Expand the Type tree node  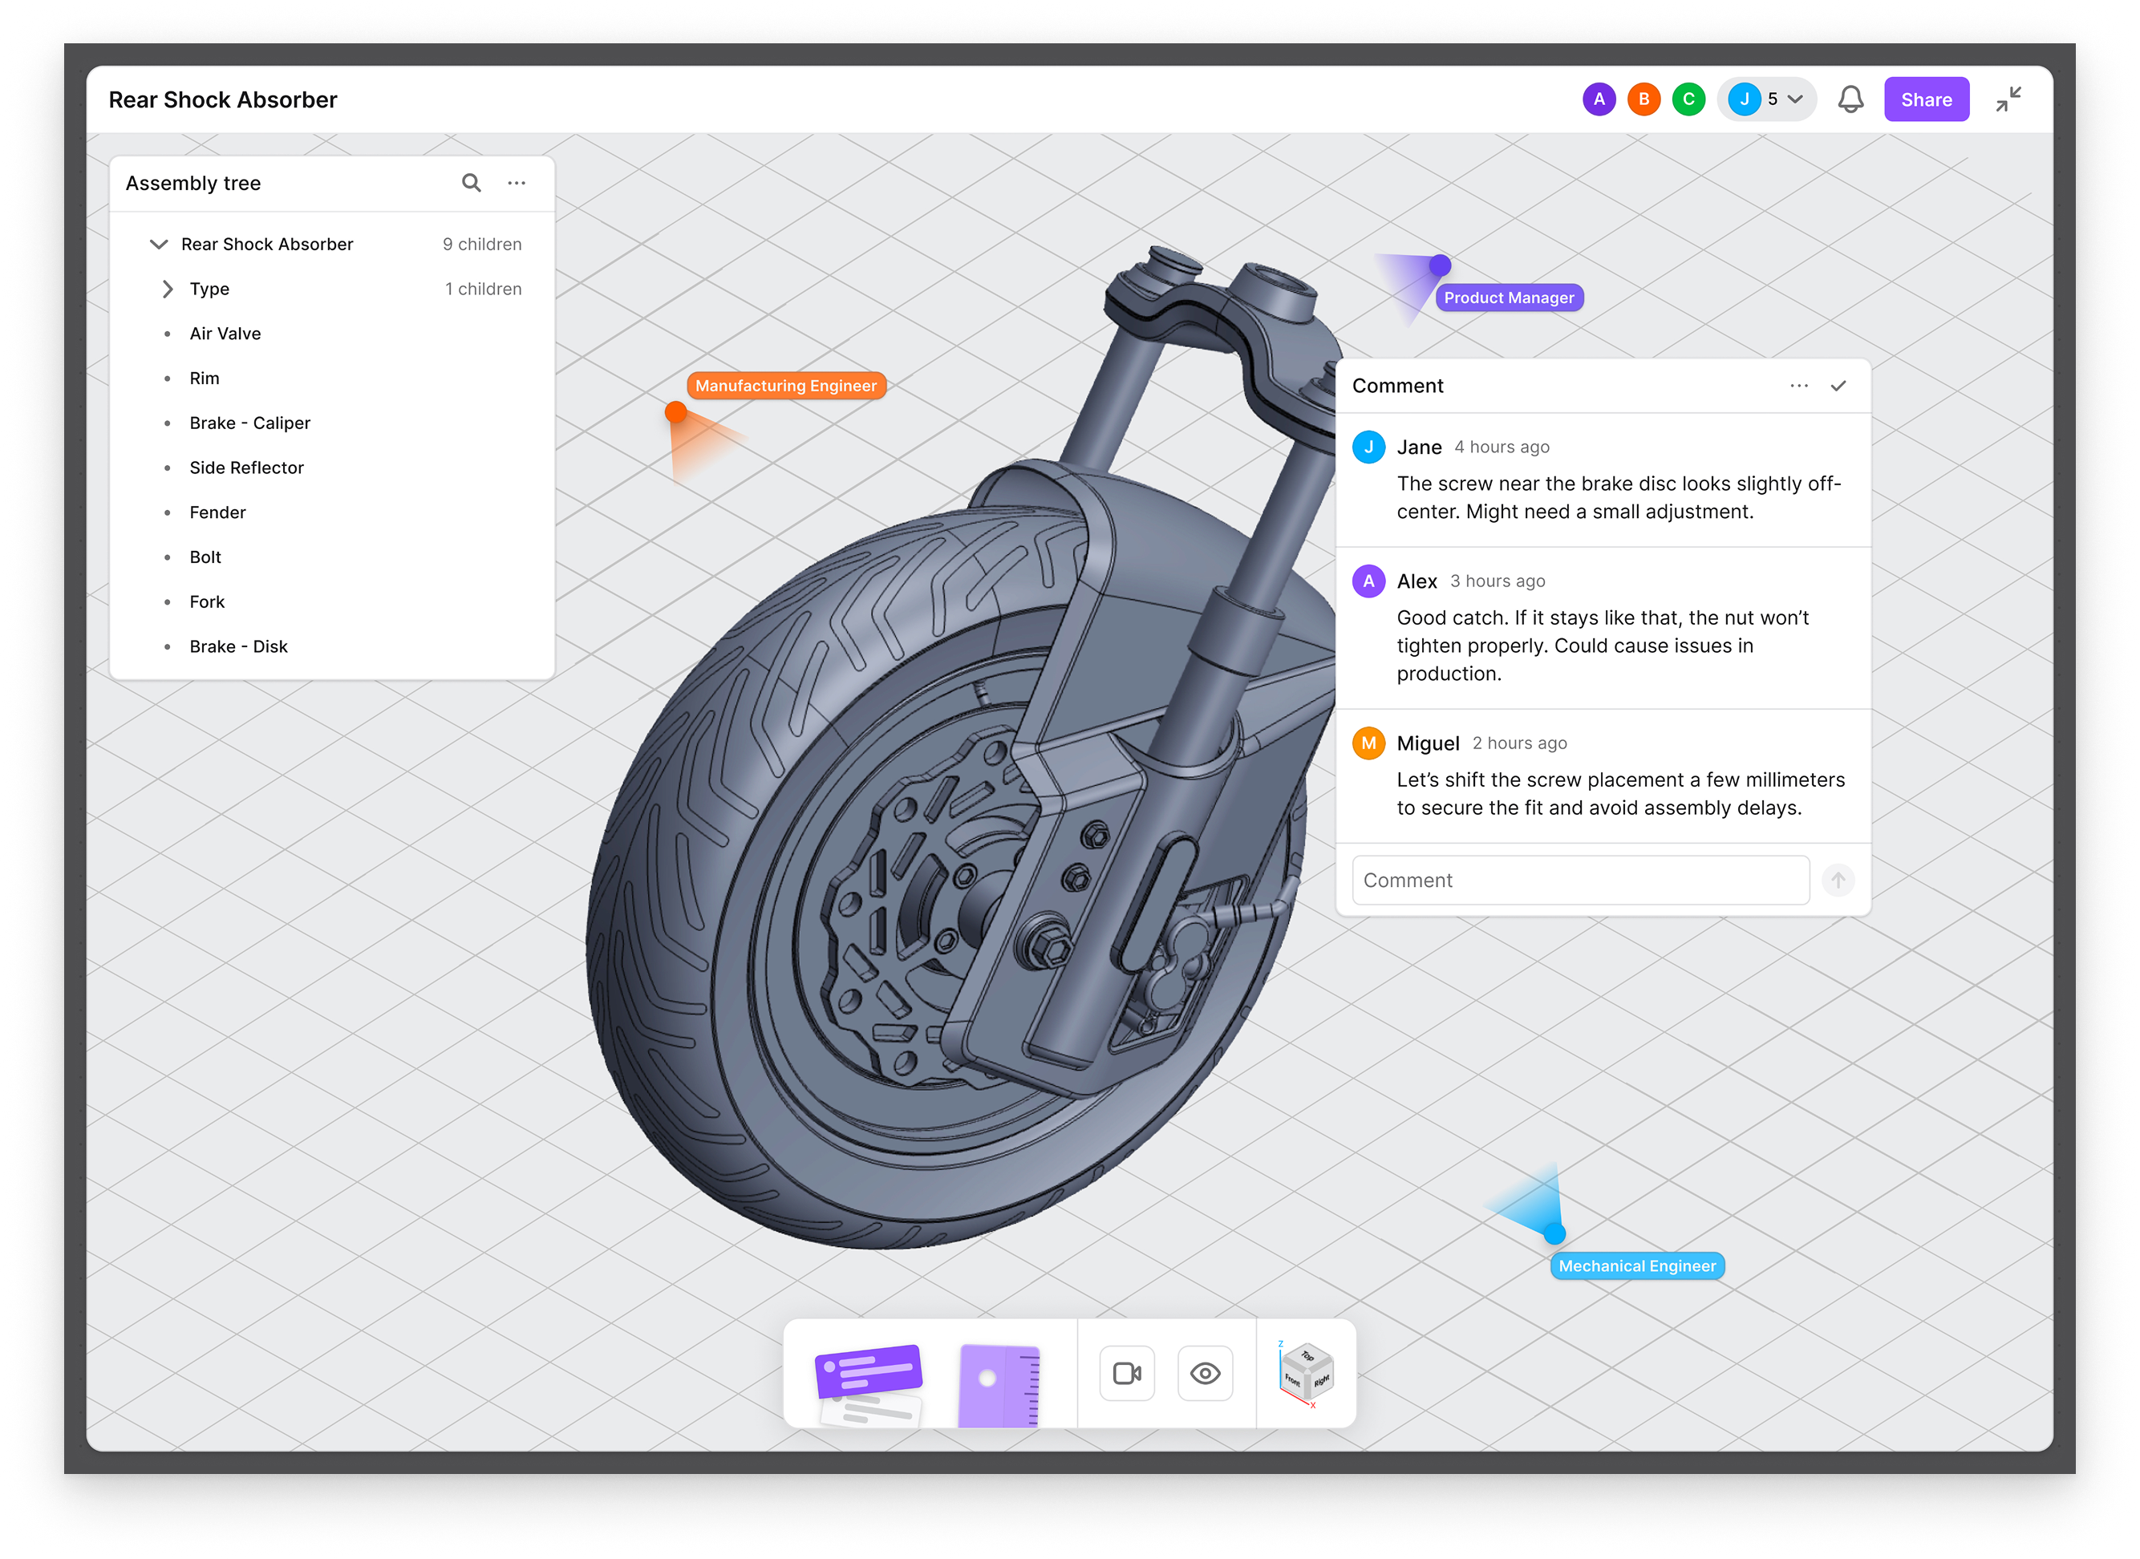(168, 289)
